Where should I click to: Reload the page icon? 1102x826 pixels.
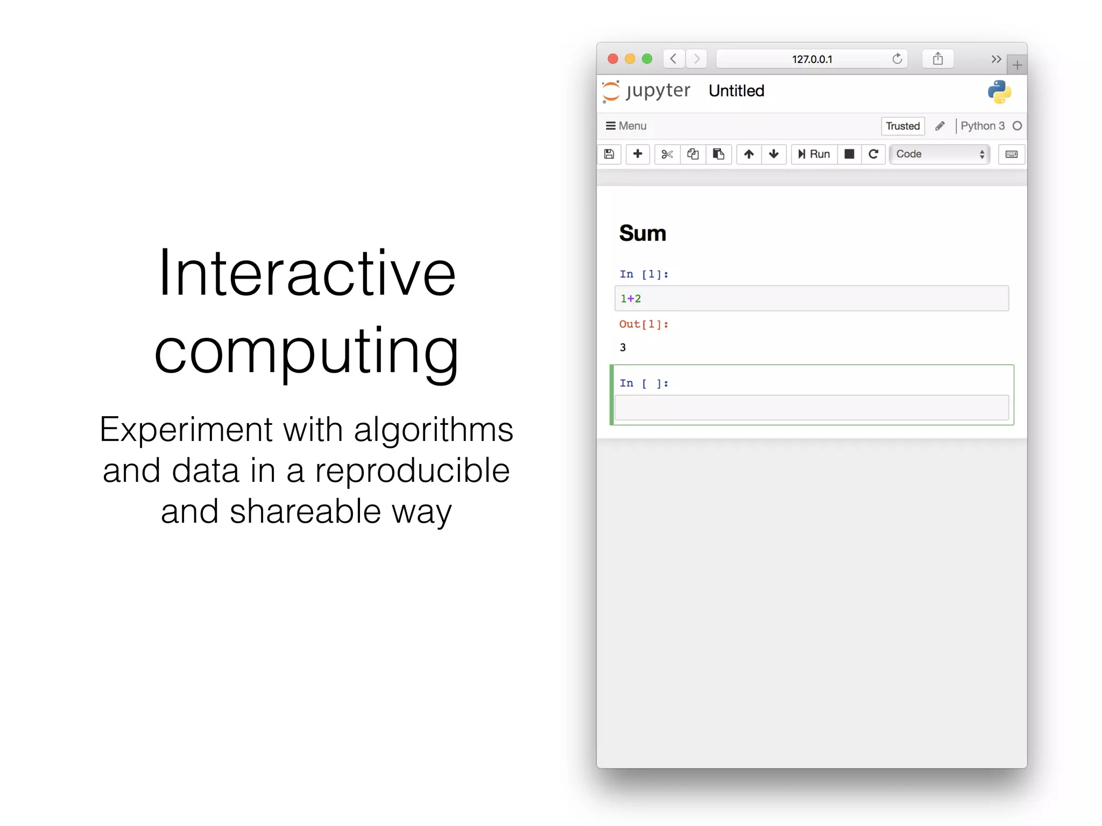pos(897,59)
